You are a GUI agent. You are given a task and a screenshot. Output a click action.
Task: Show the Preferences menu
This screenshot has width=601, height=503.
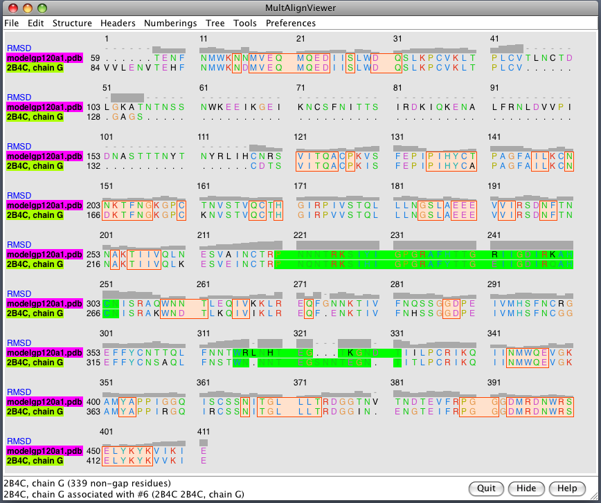click(x=291, y=23)
